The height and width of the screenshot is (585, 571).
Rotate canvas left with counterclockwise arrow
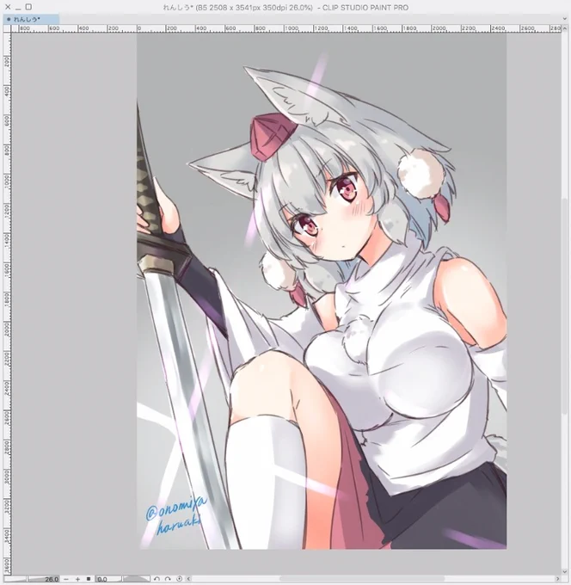pyautogui.click(x=157, y=579)
